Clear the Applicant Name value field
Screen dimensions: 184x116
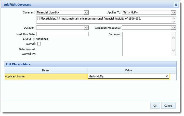166,76
